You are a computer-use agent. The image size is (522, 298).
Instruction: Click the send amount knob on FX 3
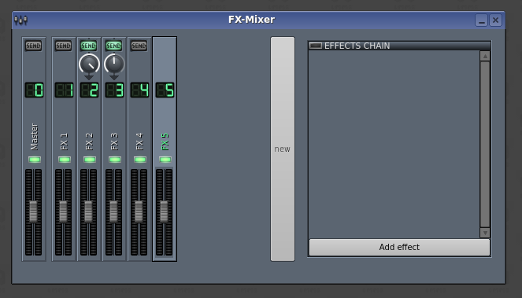(x=114, y=64)
